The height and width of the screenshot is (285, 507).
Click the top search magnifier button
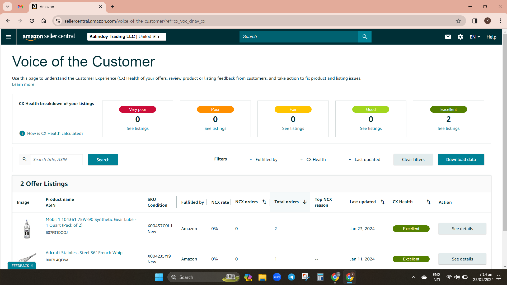pos(365,37)
